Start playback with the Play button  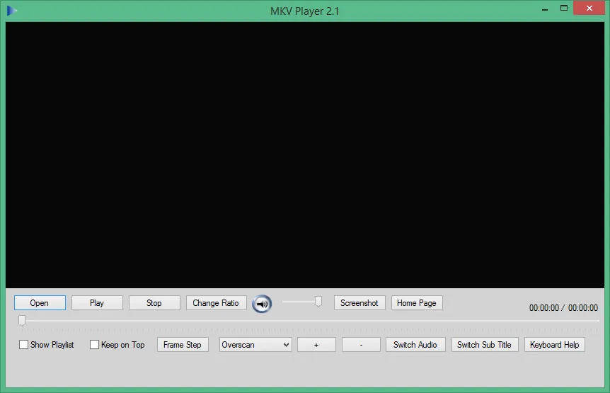coord(97,303)
